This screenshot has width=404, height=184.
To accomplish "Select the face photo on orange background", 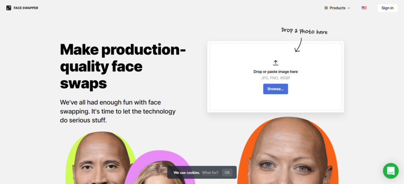I will click(x=287, y=154).
